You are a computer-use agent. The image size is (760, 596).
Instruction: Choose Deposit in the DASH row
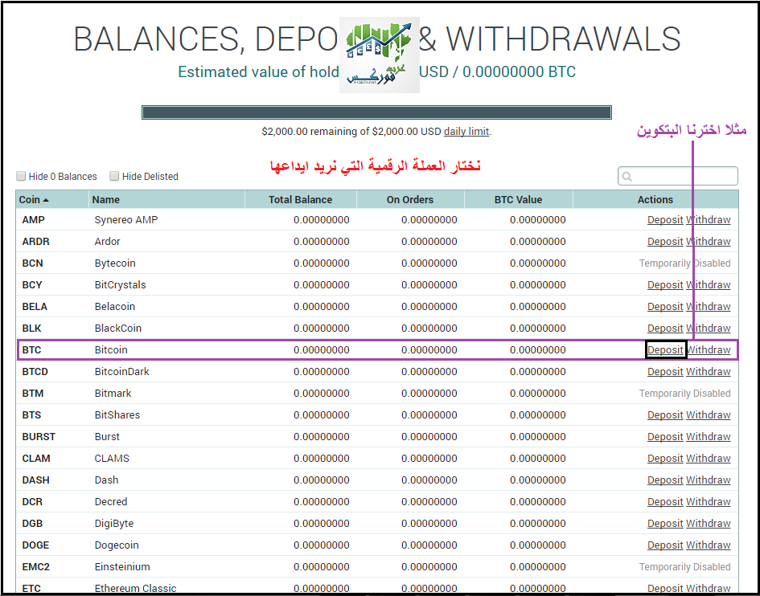tap(665, 480)
